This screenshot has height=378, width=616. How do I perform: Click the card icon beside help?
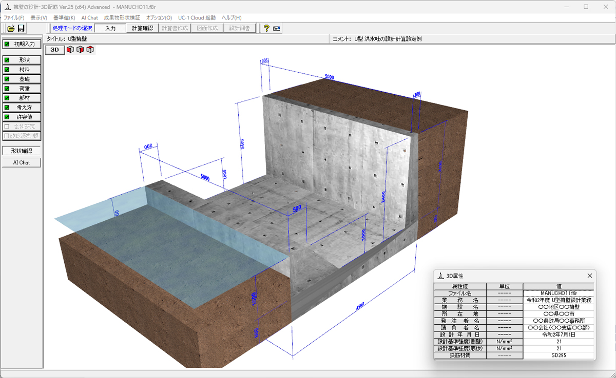click(x=277, y=29)
